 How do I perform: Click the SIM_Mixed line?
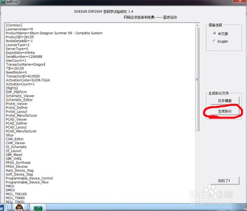click(x=14, y=155)
